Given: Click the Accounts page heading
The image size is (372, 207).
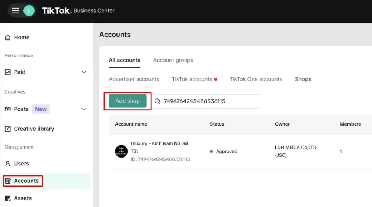Looking at the screenshot, I should (115, 35).
